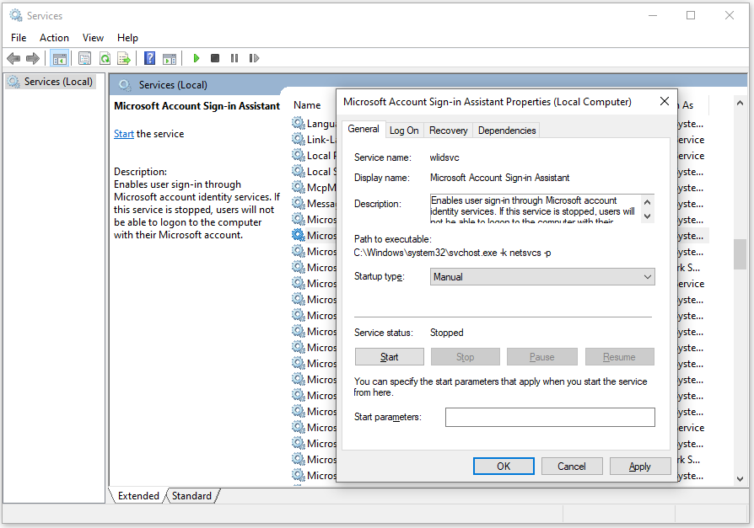Click the Services (Local) header gear icon

pos(125,85)
